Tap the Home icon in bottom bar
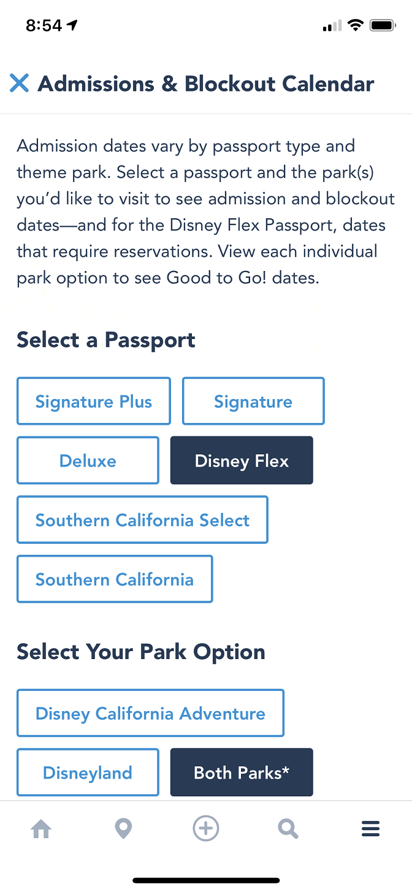 [41, 829]
